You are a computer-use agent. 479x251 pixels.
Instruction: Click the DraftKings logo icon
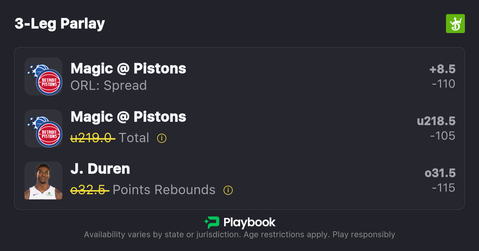[x=455, y=24]
